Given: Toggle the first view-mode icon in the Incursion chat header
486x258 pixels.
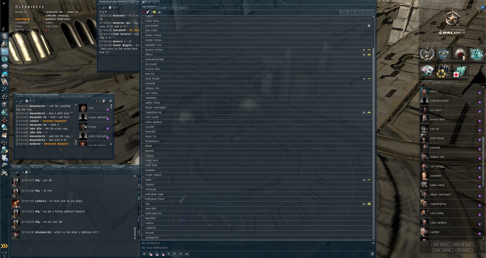Looking at the screenshot, I should point(23,172).
